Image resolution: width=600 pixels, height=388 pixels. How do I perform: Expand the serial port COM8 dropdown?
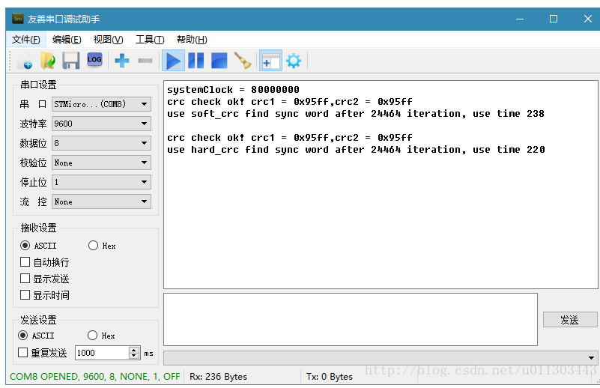tap(101, 104)
